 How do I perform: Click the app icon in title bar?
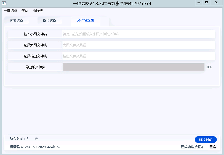pyautogui.click(x=4, y=3)
